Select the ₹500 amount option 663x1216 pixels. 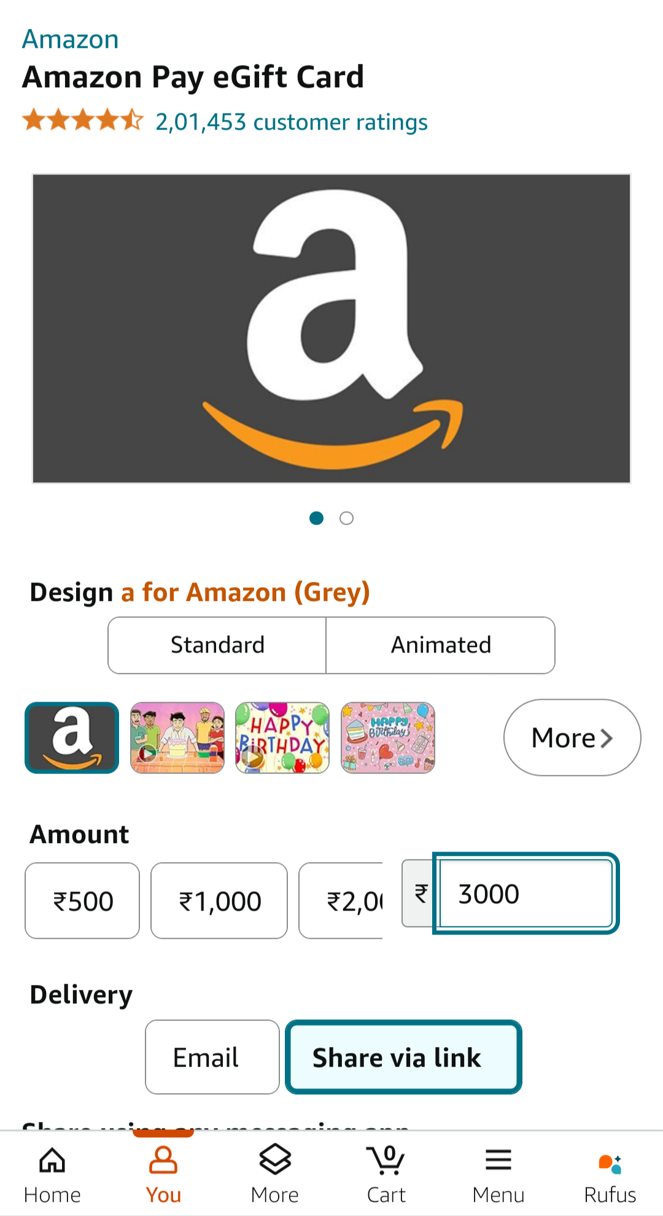82,901
